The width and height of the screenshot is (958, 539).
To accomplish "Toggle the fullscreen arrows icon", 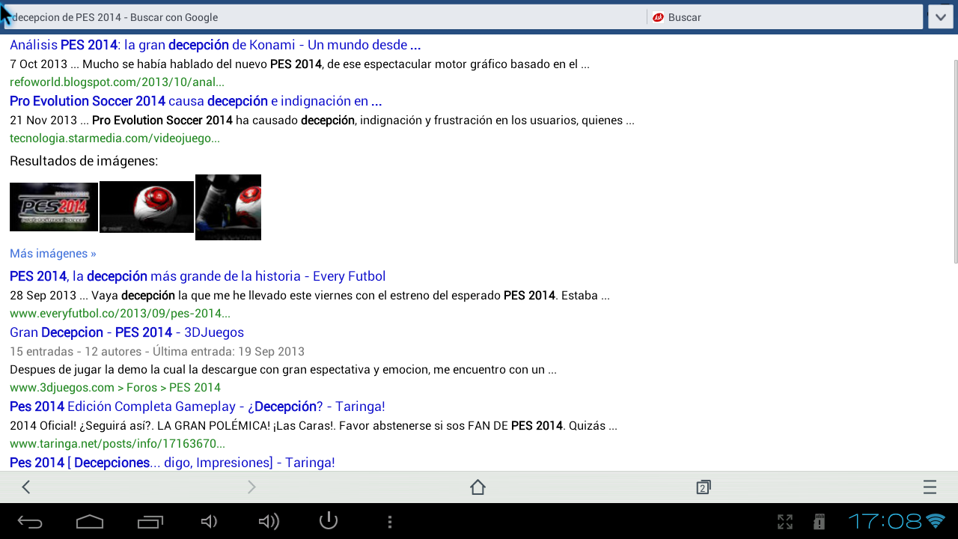I will pyautogui.click(x=785, y=522).
